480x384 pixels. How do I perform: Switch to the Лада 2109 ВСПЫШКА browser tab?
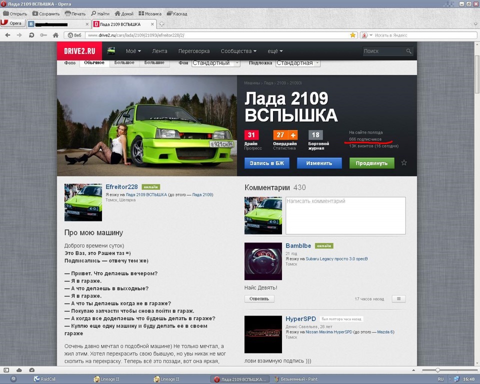coord(125,24)
